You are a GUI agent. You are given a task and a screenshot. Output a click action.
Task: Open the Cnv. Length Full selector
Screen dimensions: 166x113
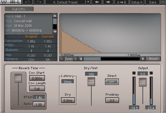click(37, 89)
